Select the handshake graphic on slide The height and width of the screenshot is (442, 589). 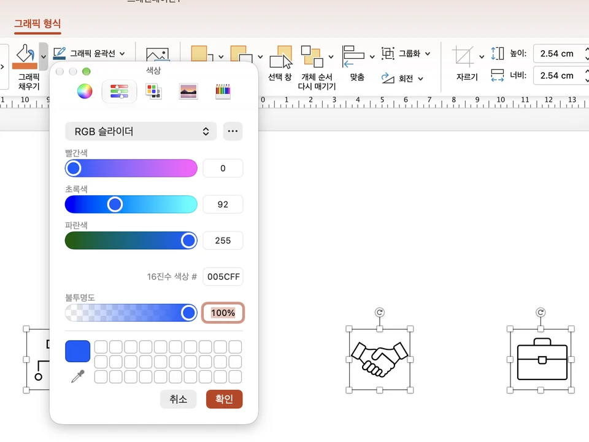point(379,359)
